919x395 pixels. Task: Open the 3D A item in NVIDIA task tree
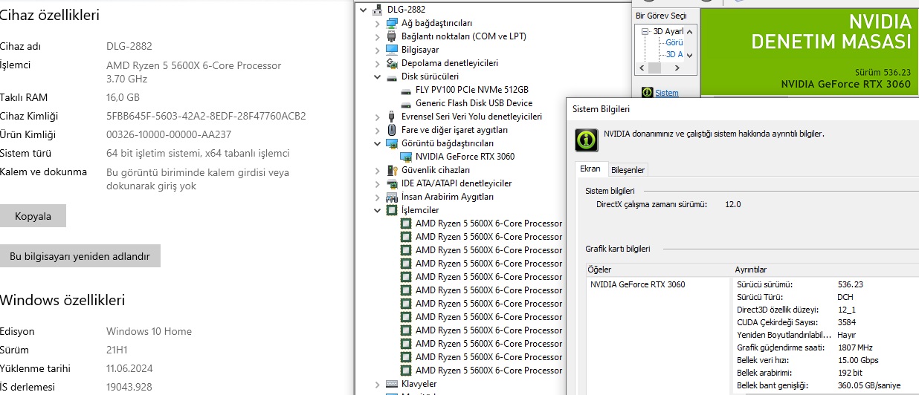[x=674, y=54]
